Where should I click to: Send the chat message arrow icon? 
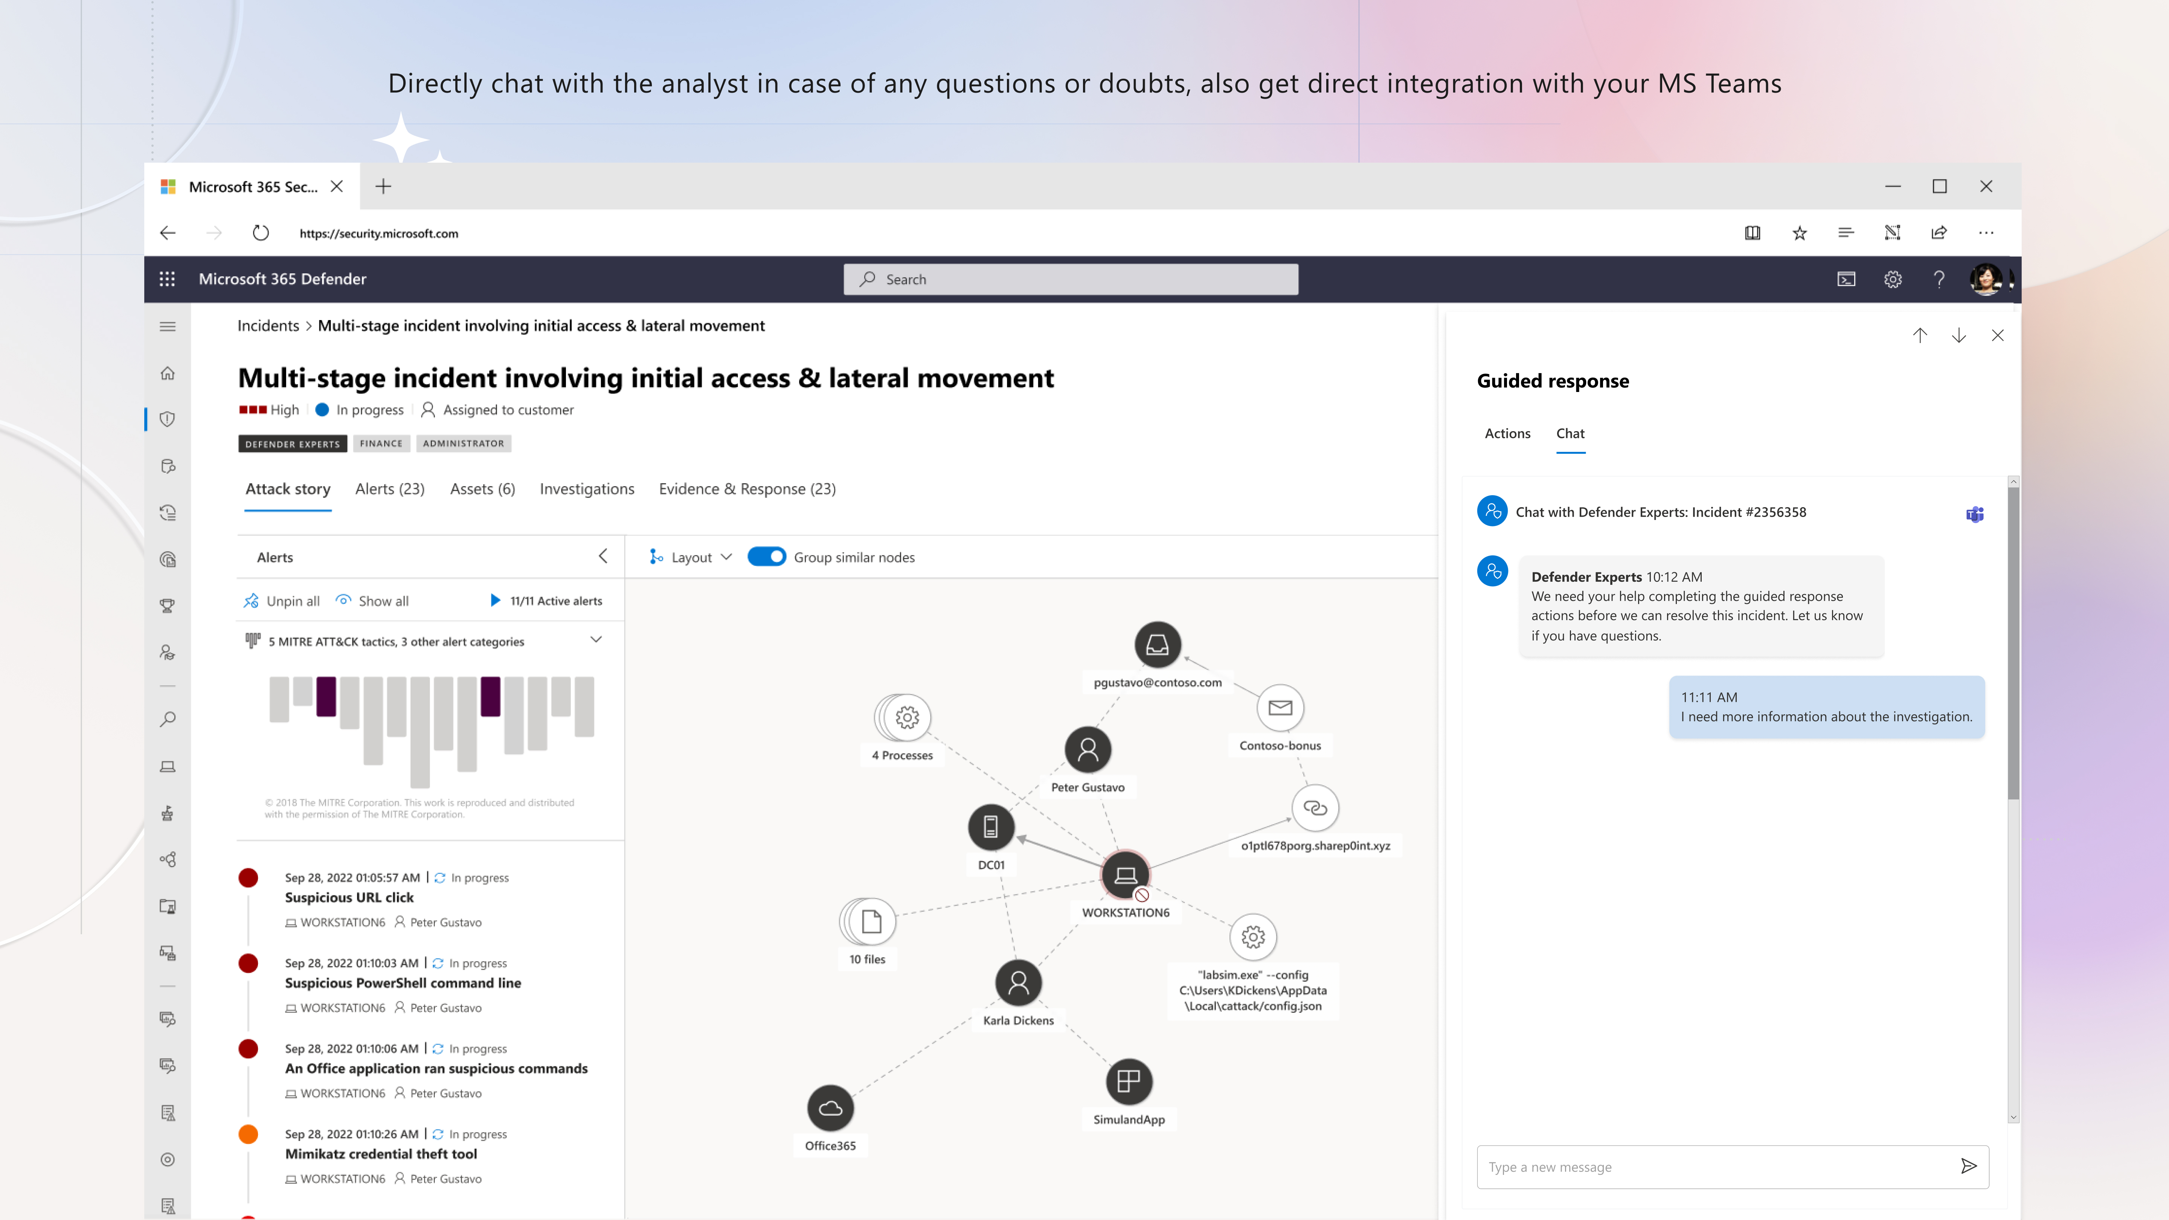click(x=1968, y=1166)
